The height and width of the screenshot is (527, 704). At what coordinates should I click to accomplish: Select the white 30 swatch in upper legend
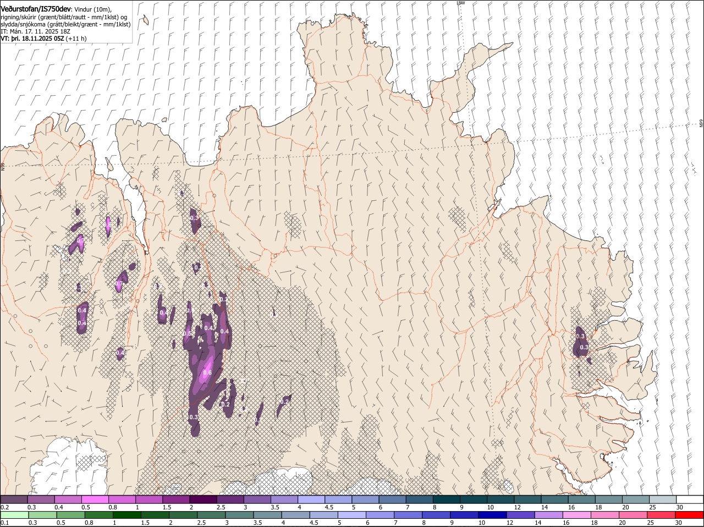coord(690,499)
